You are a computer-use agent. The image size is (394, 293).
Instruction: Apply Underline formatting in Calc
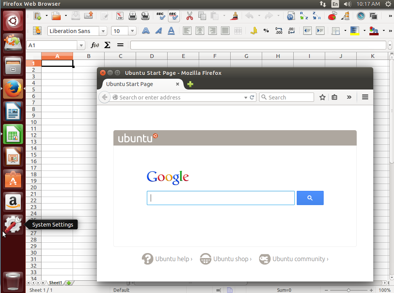171,31
